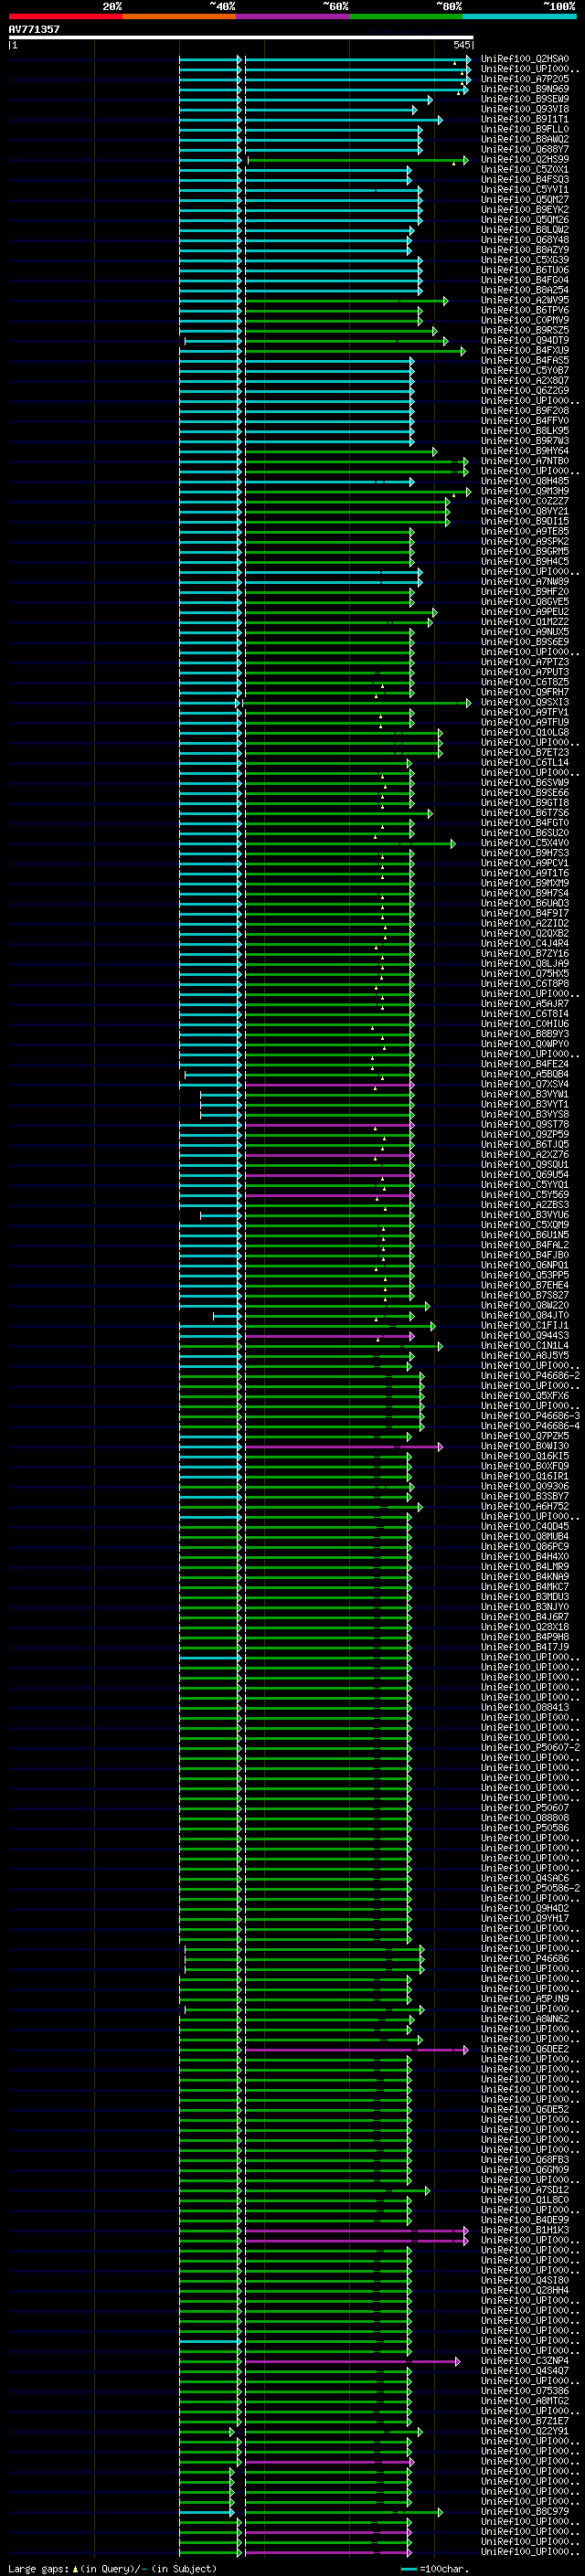This screenshot has height=2576, width=585.
Task: Click the UniRef100_Q8W220 label
Action: pyautogui.click(x=525, y=1306)
